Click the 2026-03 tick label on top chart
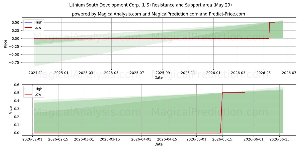 click(238, 73)
